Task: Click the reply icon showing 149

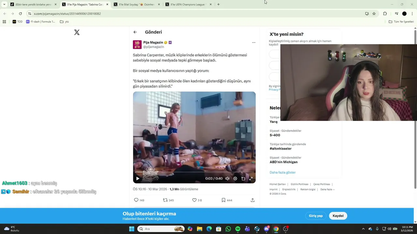Action: 139,200
